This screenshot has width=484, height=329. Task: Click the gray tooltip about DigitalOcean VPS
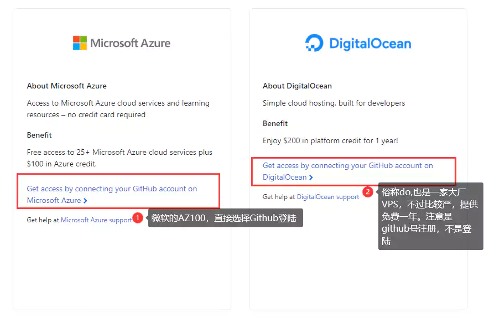pyautogui.click(x=430, y=216)
